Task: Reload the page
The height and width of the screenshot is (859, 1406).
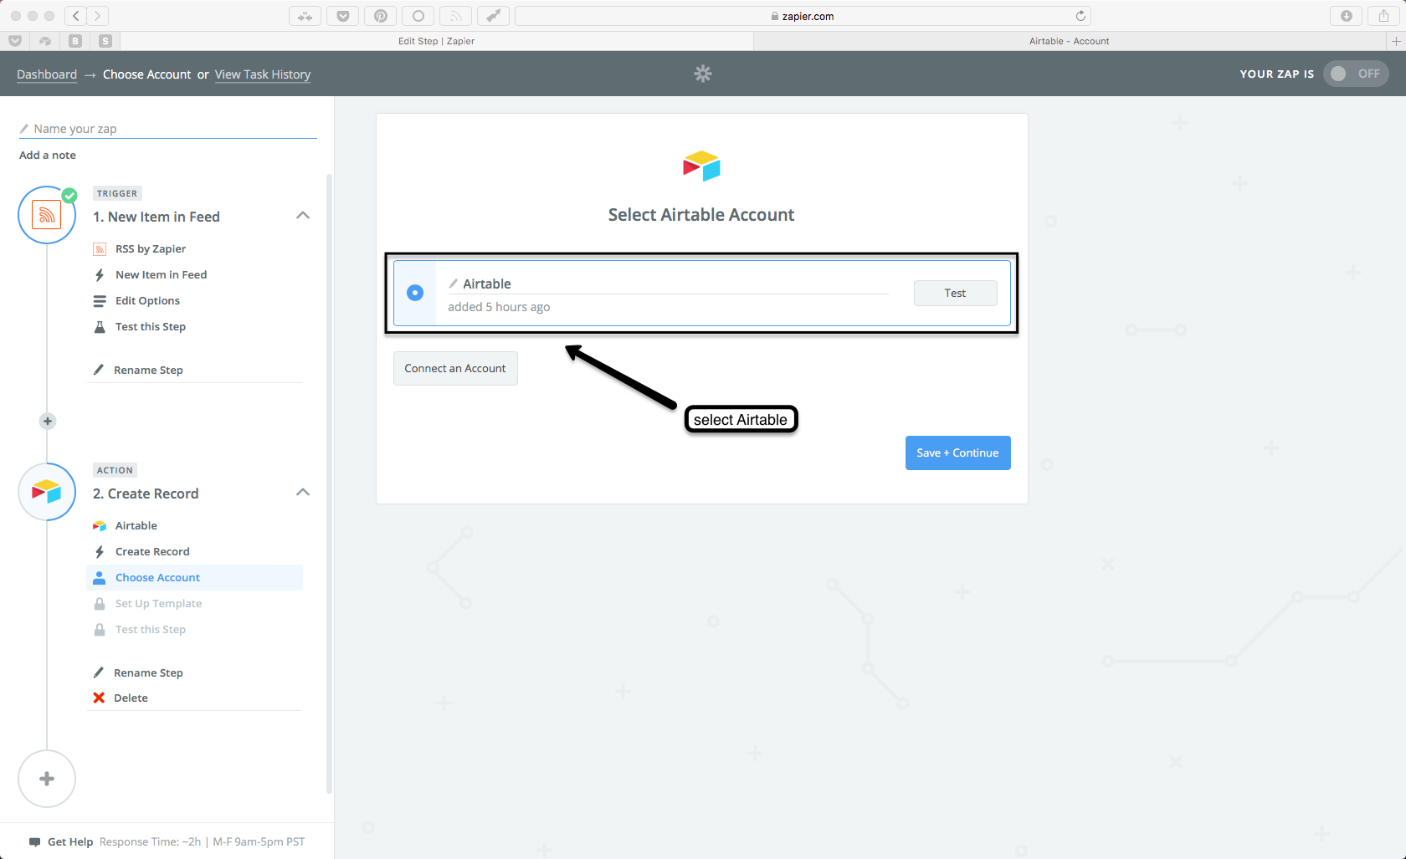Action: (1080, 16)
